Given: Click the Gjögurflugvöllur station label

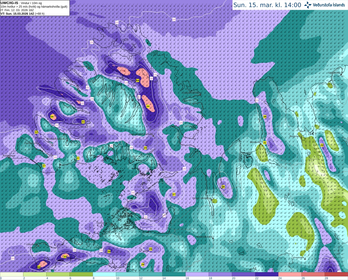Looking at the screenshot, I should [192, 93].
